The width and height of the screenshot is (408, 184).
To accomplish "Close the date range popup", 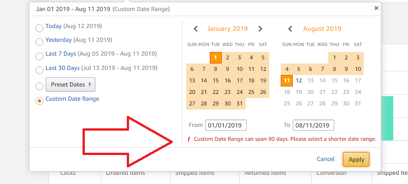I will pyautogui.click(x=376, y=8).
